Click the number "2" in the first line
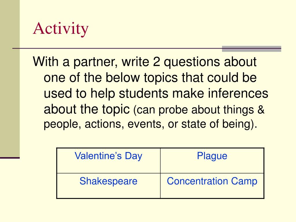 (x=156, y=62)
